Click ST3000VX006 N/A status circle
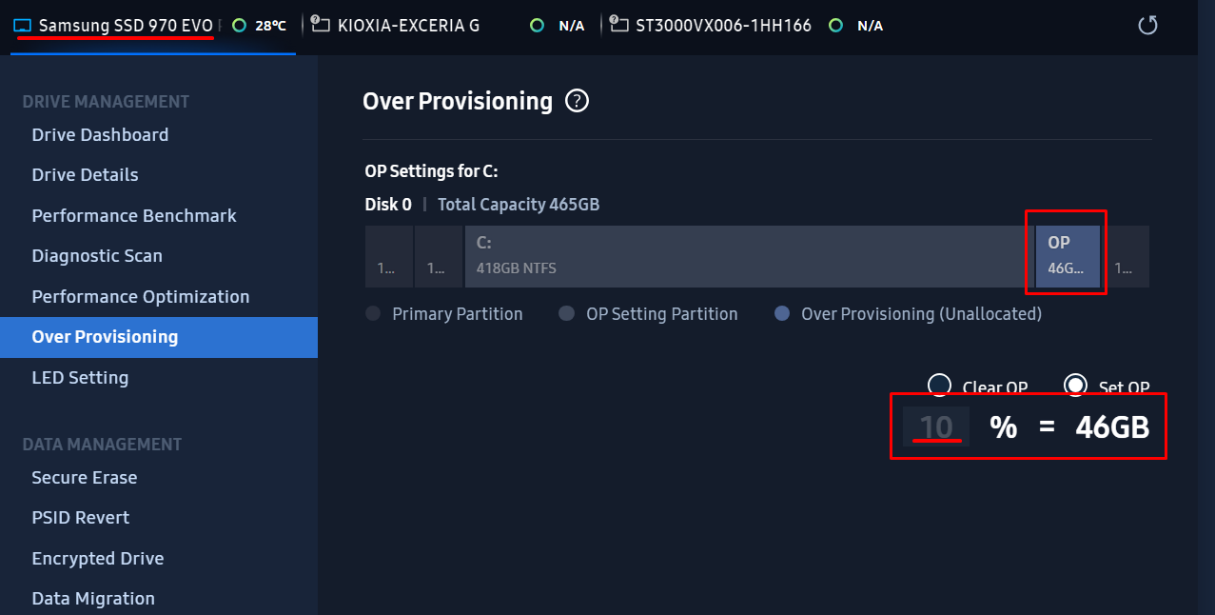The width and height of the screenshot is (1215, 615). tap(835, 26)
